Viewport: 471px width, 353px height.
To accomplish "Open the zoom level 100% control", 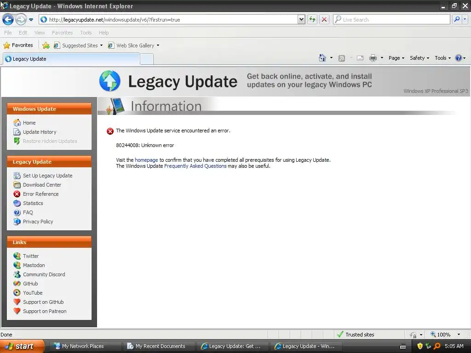I will (x=441, y=335).
